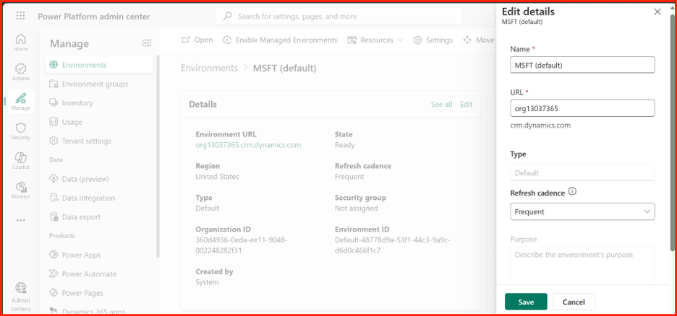Click the Manage navigation scrollbar
Image resolution: width=677 pixels, height=316 pixels.
pyautogui.click(x=158, y=156)
